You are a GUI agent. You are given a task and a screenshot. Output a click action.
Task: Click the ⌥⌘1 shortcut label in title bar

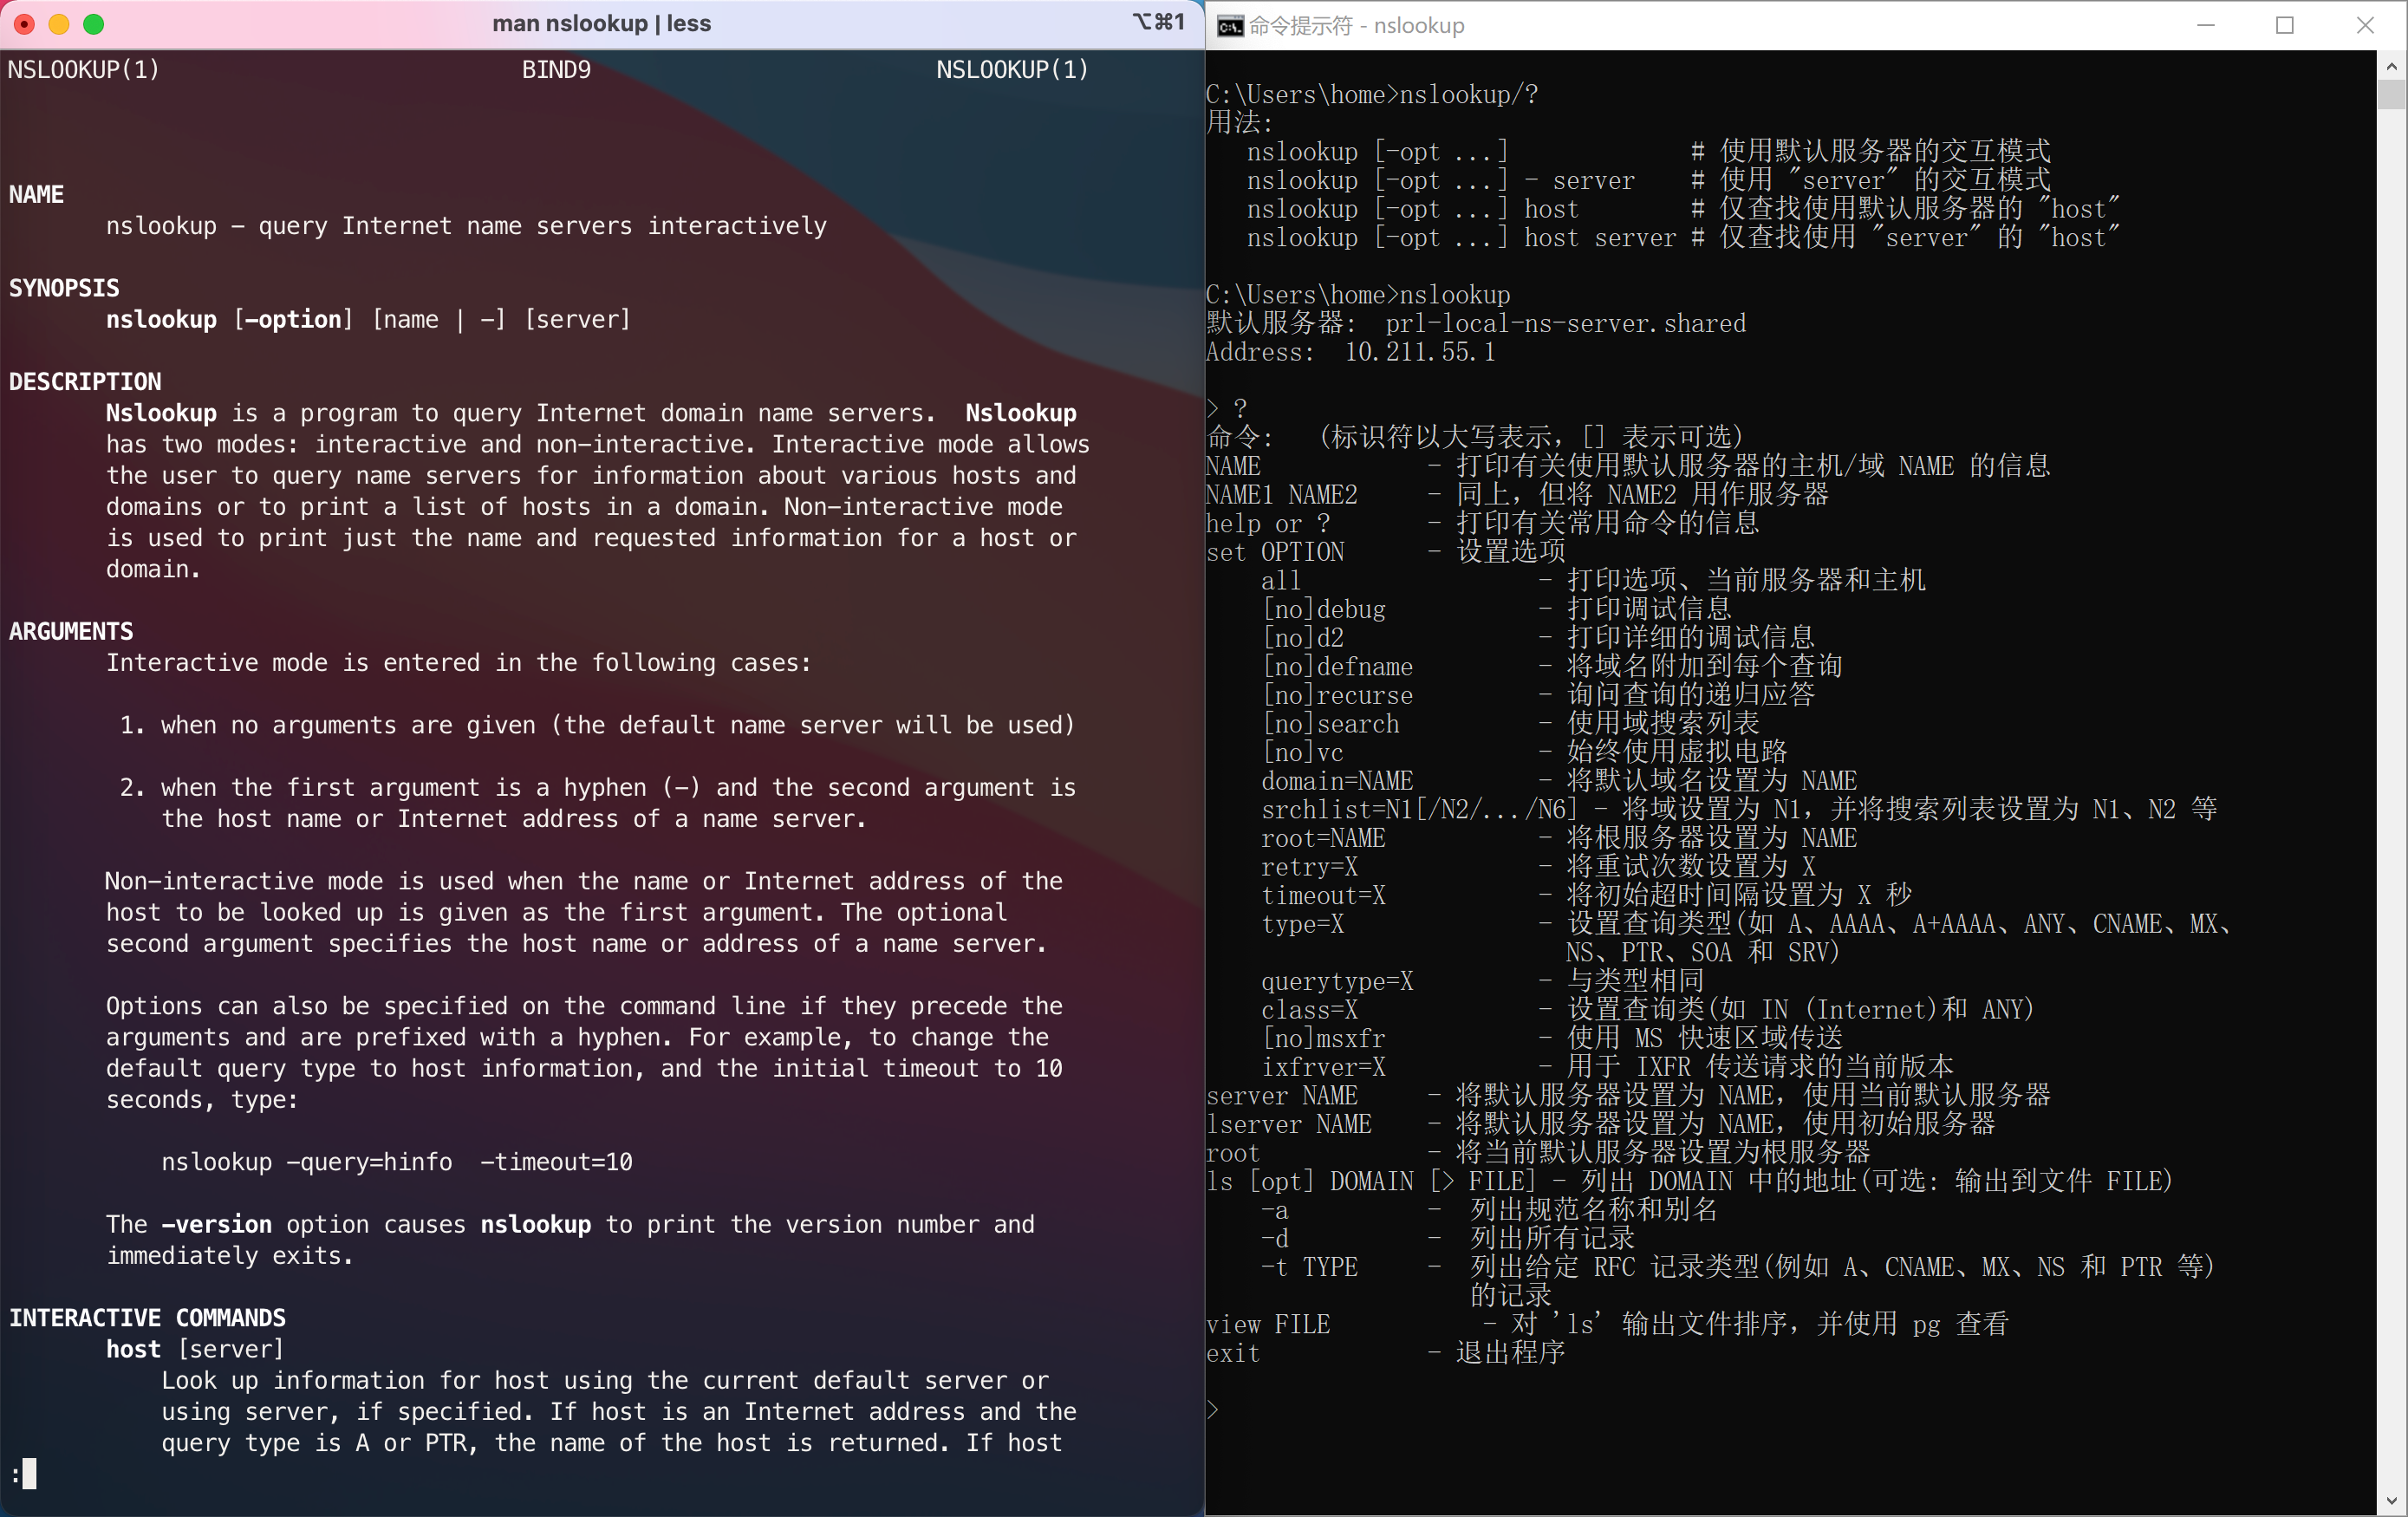1158,22
